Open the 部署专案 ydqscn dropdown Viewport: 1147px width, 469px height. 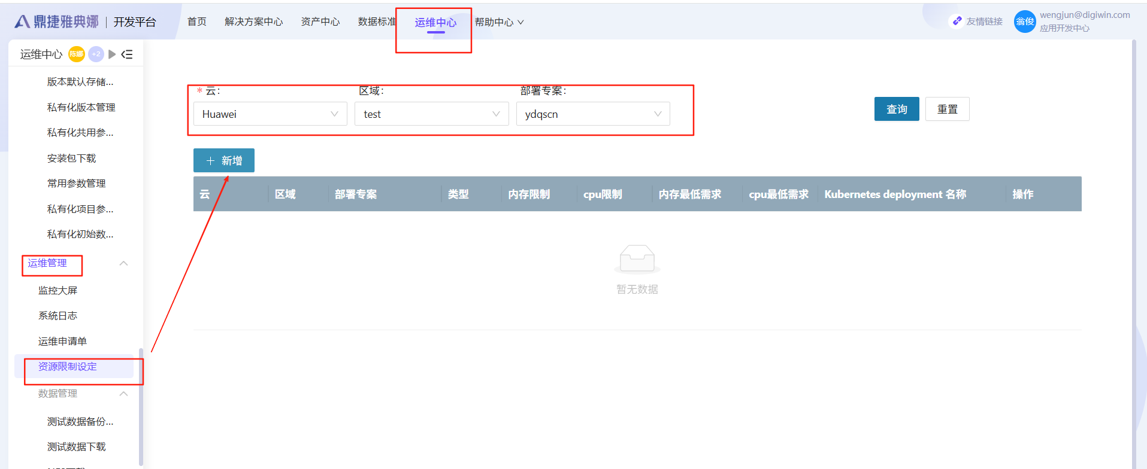(593, 114)
